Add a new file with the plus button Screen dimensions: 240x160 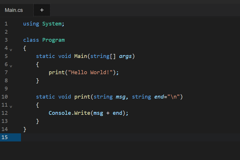(x=42, y=10)
